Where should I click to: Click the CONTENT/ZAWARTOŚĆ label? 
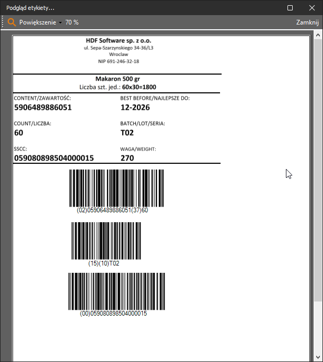[42, 98]
